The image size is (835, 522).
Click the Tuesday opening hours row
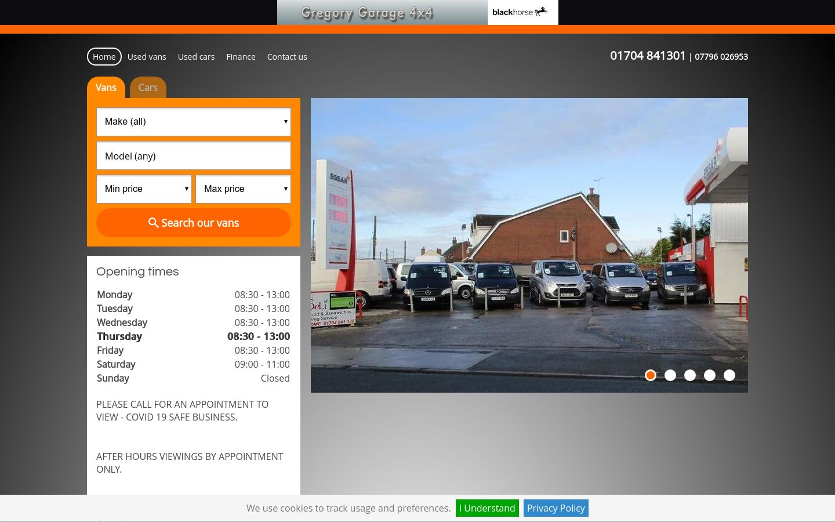[x=194, y=309]
